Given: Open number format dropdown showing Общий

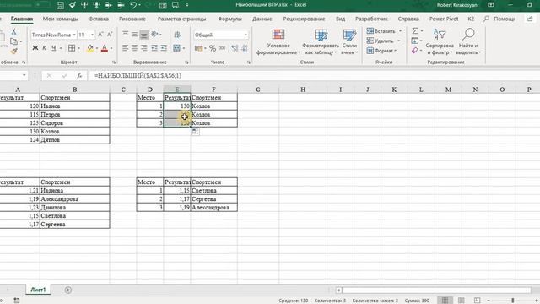Looking at the screenshot, I should tap(246, 35).
